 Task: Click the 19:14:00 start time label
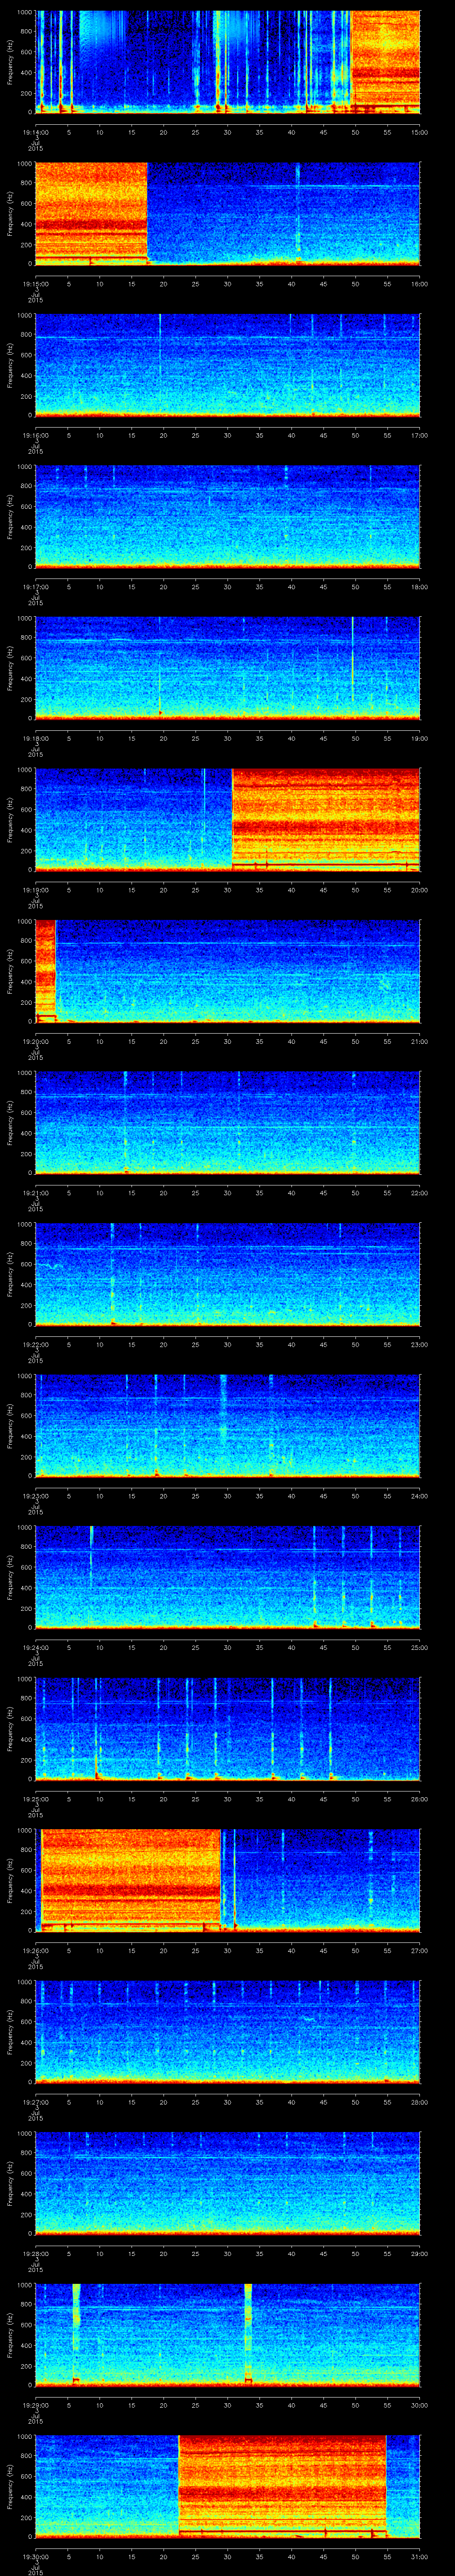click(x=36, y=132)
